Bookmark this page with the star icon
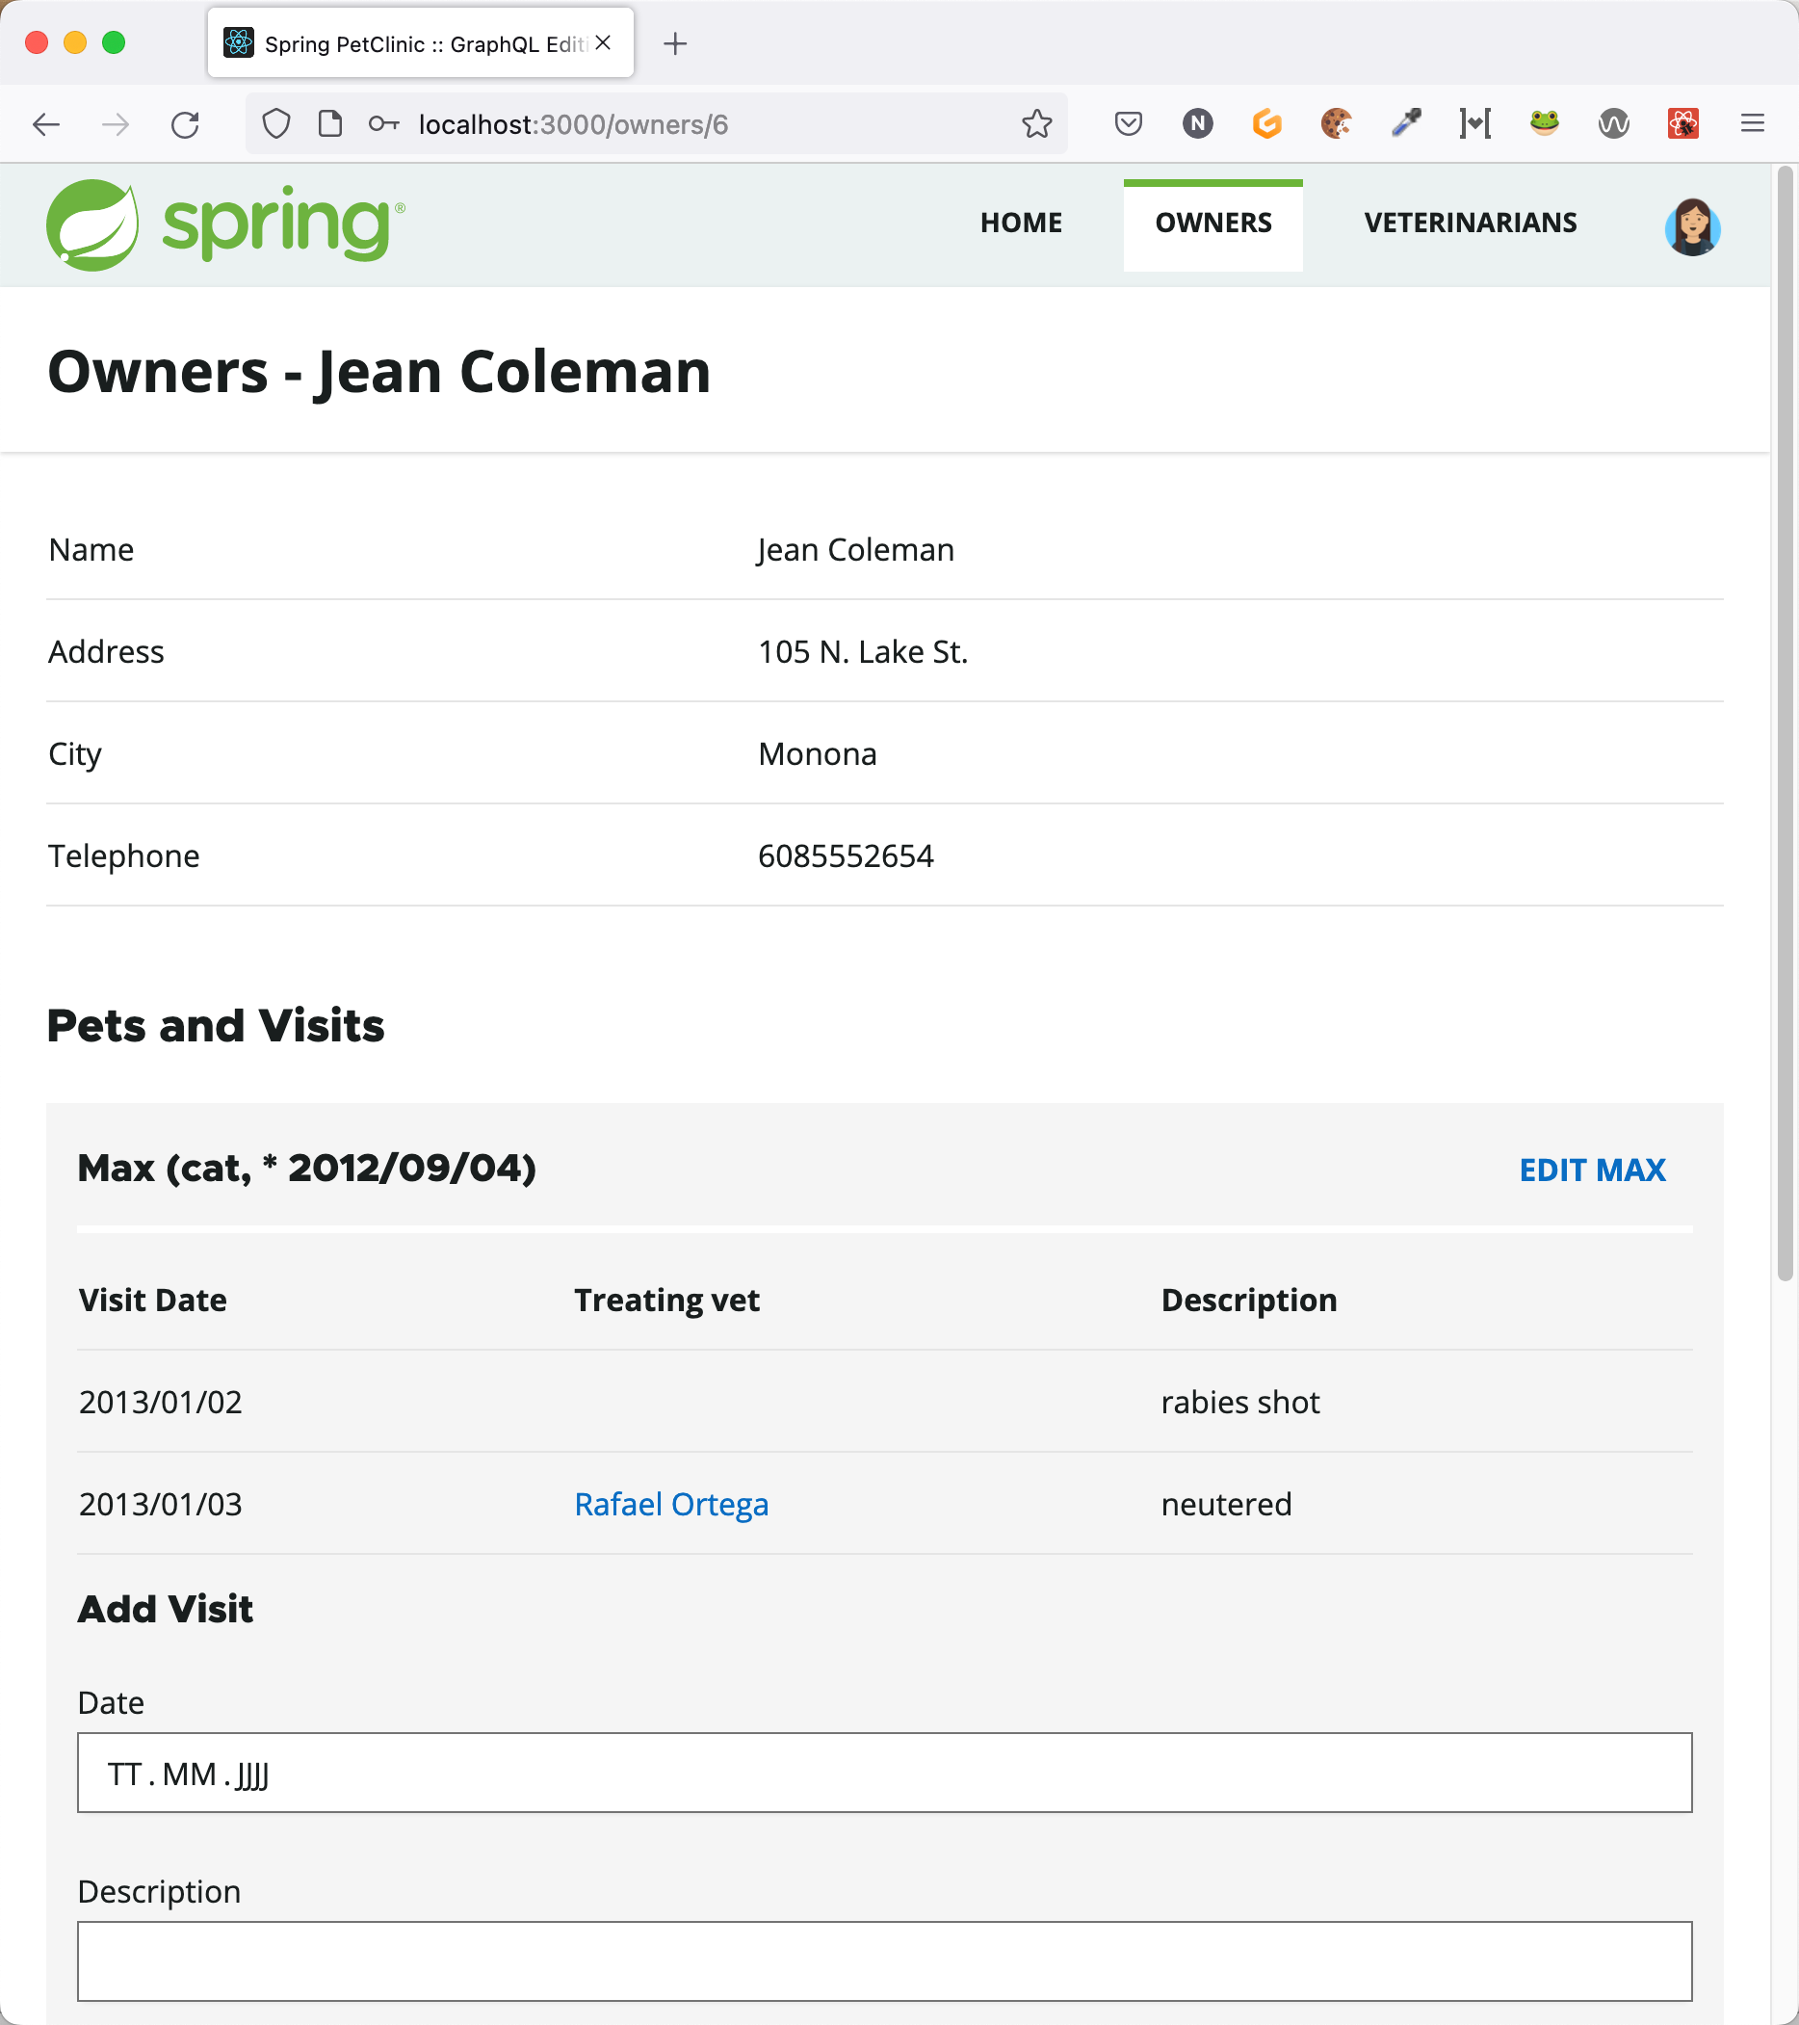The height and width of the screenshot is (2025, 1799). click(x=1036, y=124)
